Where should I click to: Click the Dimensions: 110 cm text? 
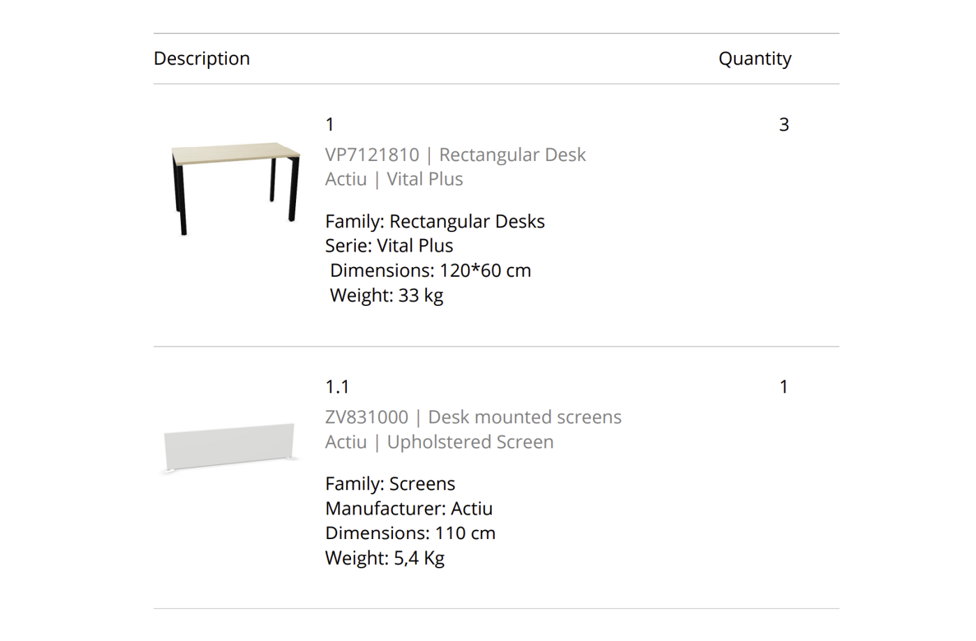[410, 533]
